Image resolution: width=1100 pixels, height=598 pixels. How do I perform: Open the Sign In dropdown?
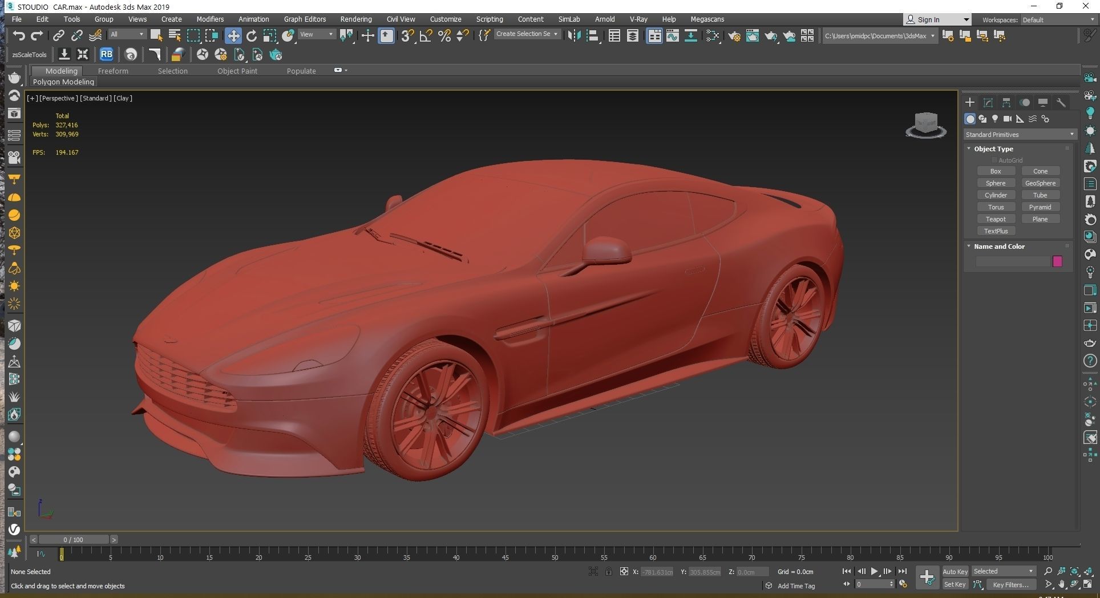(x=936, y=19)
